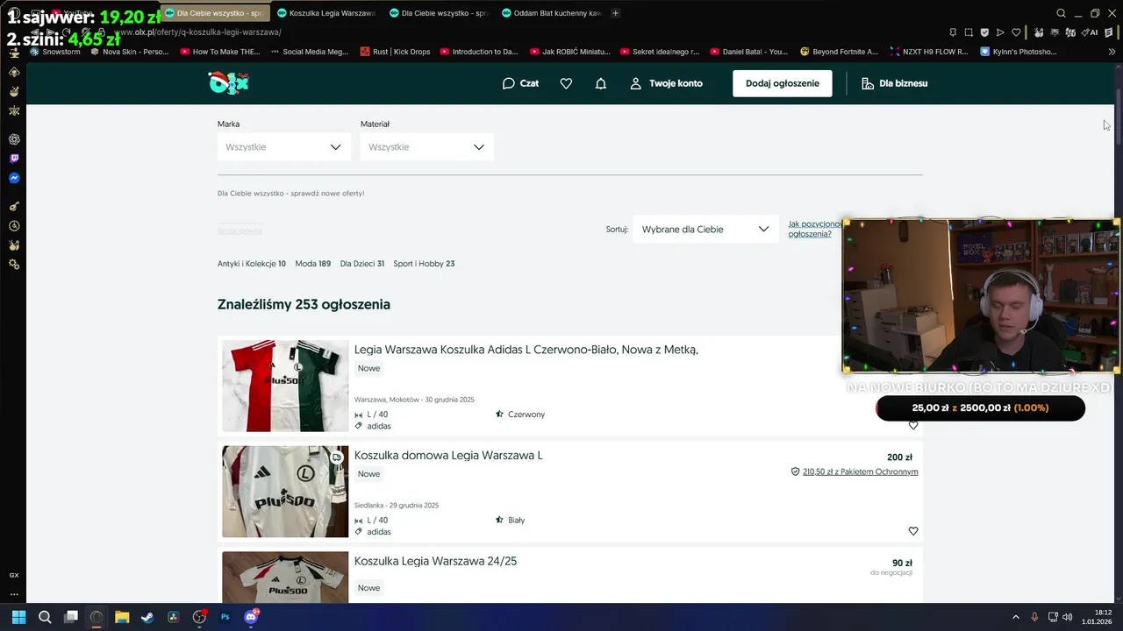
Task: Filter by Moda category
Action: (x=313, y=264)
